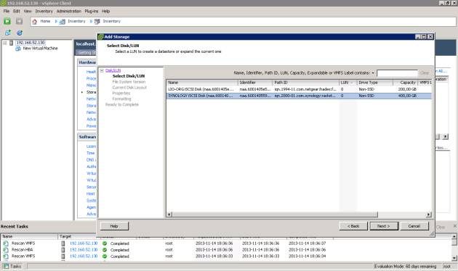This screenshot has width=458, height=271.
Task: Sort by the Drive Type column header
Action: (374, 83)
